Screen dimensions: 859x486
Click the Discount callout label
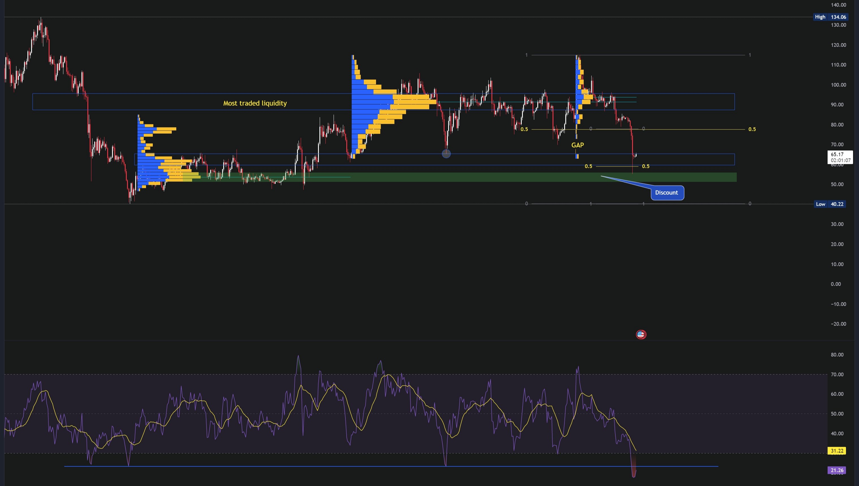[667, 193]
